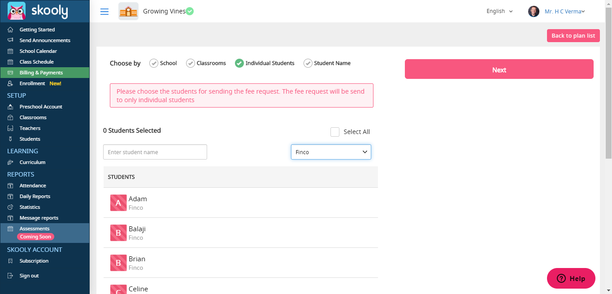Open the Help chat button
612x294 pixels.
pos(571,278)
